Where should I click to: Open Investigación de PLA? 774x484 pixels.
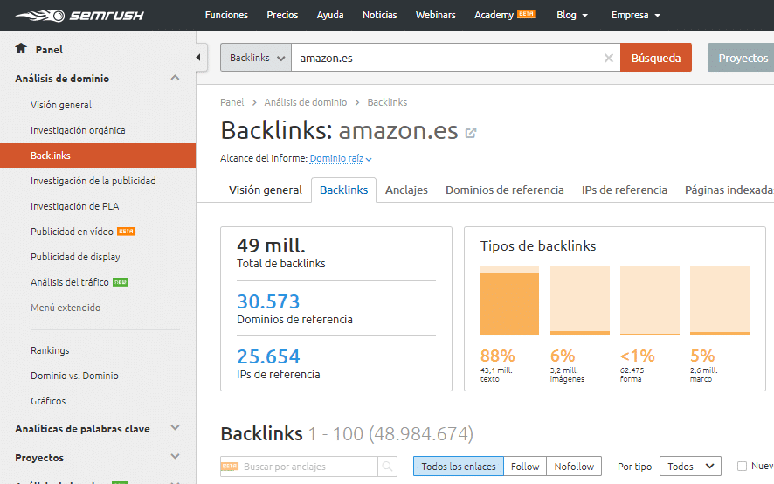[x=75, y=206]
